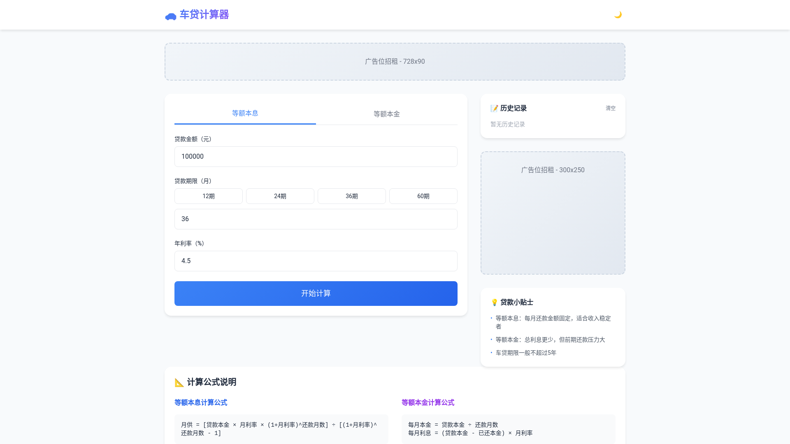Click the 年利率（%） label
The height and width of the screenshot is (444, 790).
click(x=190, y=243)
